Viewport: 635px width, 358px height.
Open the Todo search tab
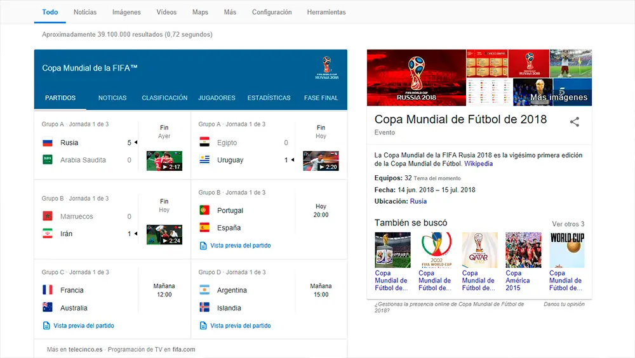click(50, 12)
